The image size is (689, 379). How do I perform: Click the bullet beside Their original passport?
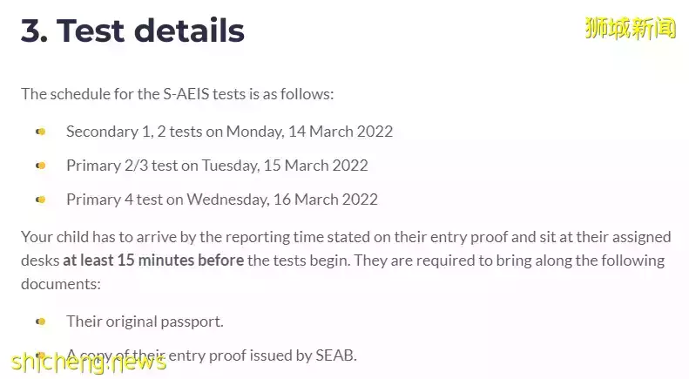(41, 321)
